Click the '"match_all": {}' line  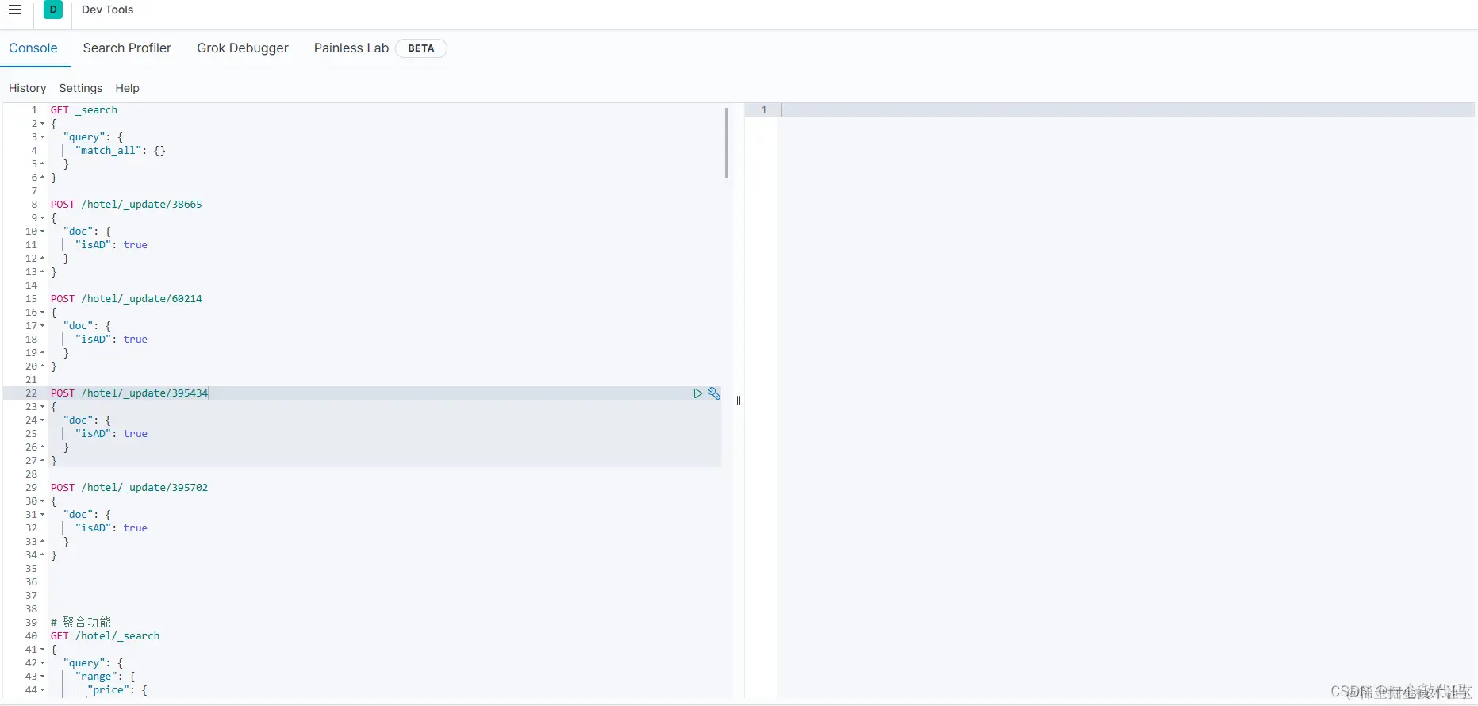tap(121, 151)
